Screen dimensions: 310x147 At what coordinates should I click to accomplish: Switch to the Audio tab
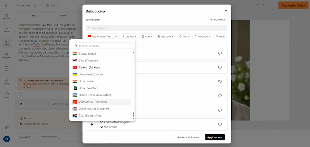click(x=63, y=16)
